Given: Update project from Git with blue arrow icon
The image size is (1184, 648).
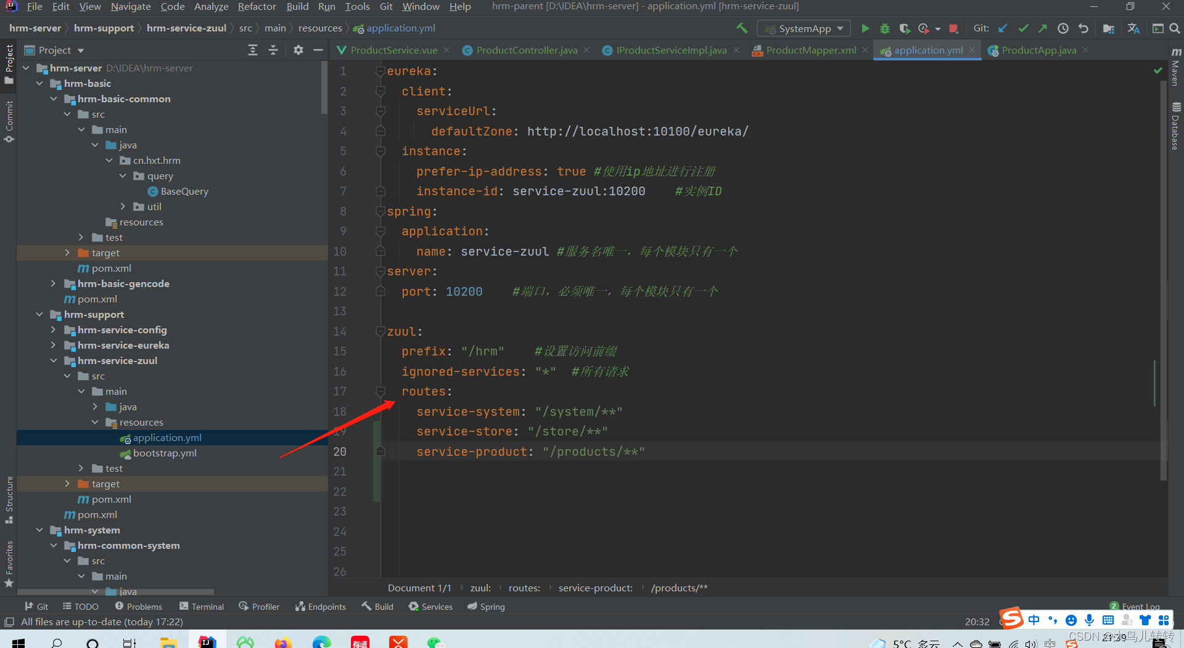Looking at the screenshot, I should coord(1003,28).
